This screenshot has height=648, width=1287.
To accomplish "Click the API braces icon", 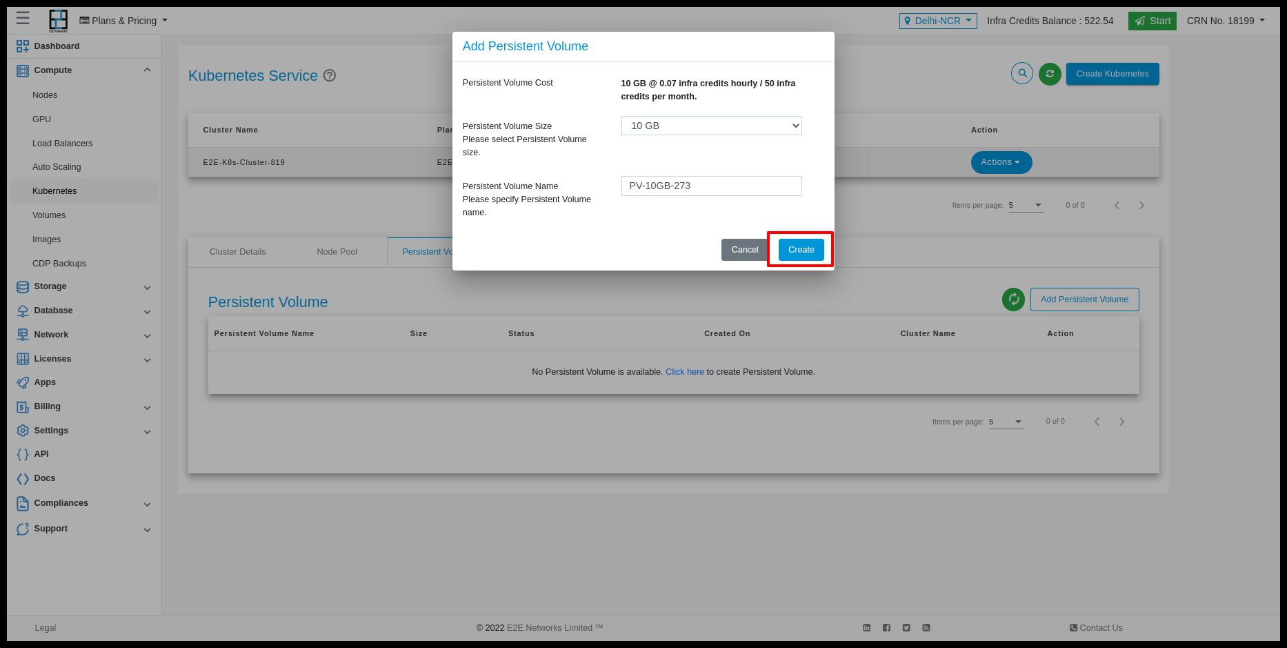I will [x=23, y=454].
